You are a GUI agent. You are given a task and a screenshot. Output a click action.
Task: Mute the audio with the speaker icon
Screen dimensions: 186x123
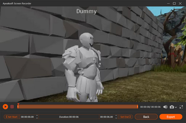[x=165, y=107]
